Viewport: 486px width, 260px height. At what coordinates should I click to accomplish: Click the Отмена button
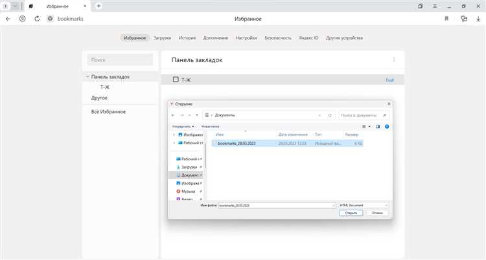click(377, 213)
